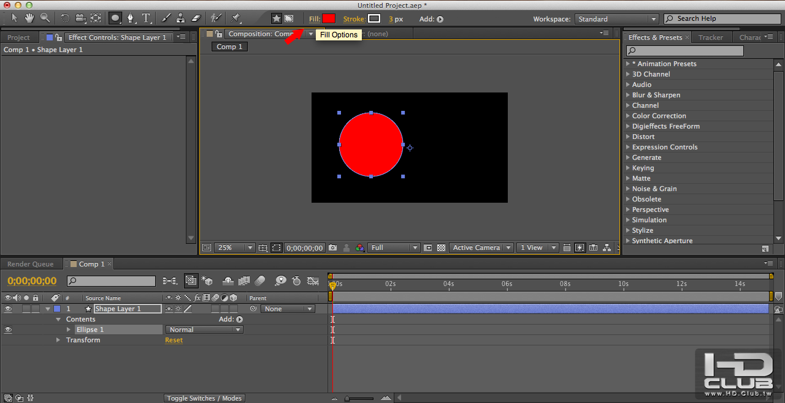Switch to the Tracker panel tab
785x403 pixels.
coord(711,37)
